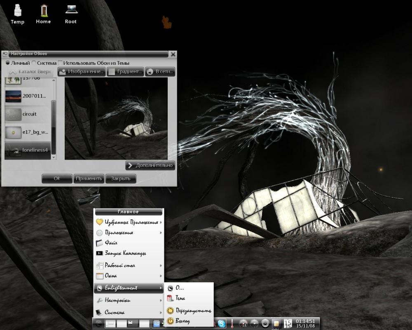Open the Temp desktop icon
The width and height of the screenshot is (412, 330).
pos(17,14)
